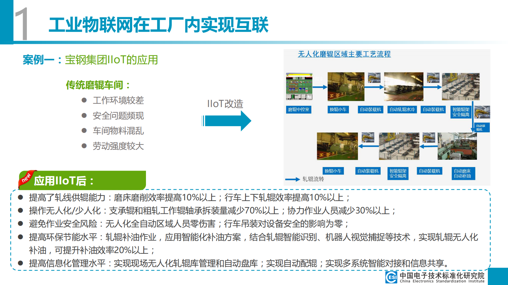The width and height of the screenshot is (508, 285).
Task: Click the green 应用IIoT后 banner
Action: (x=82, y=181)
